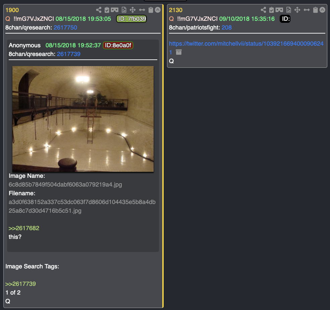Click the share icon on post 2130

coord(263,10)
